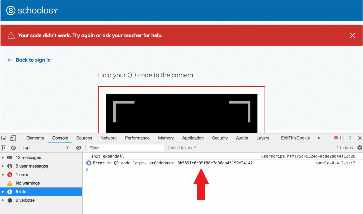Switch to the Network tab
363x214 pixels.
click(109, 138)
